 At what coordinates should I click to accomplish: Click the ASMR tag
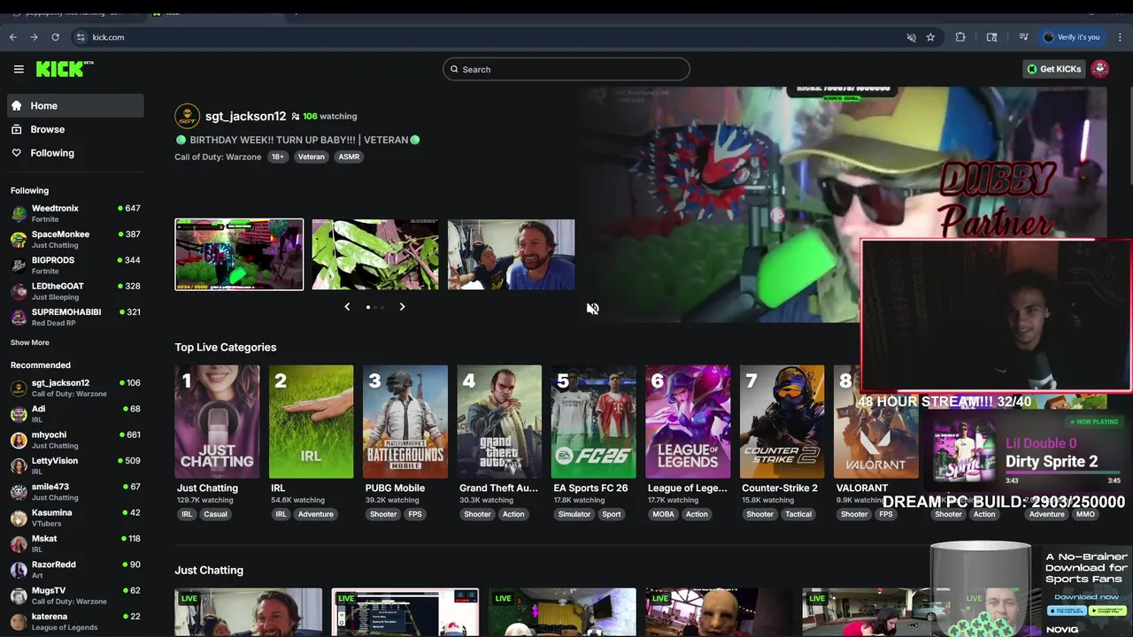pyautogui.click(x=349, y=157)
